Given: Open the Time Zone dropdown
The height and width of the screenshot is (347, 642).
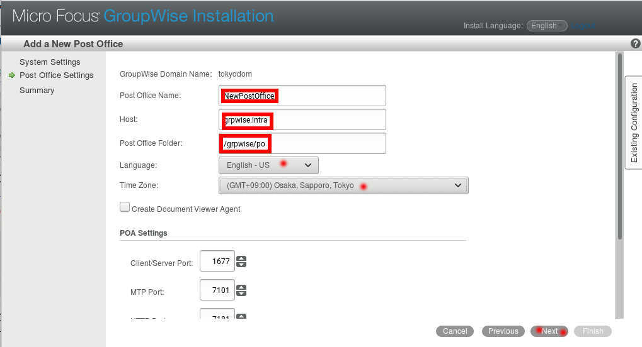Looking at the screenshot, I should coord(343,185).
